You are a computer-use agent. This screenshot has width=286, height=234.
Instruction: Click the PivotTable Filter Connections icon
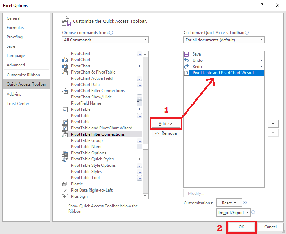tap(65, 134)
